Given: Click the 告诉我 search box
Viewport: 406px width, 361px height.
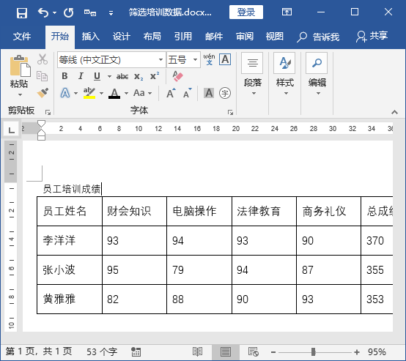Looking at the screenshot, I should click(318, 37).
